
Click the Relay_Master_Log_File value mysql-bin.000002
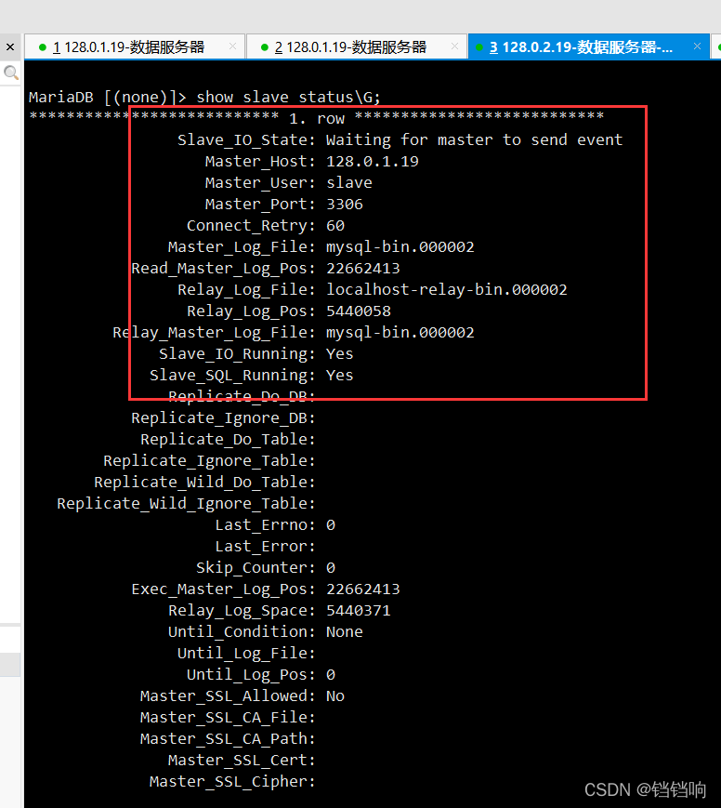tap(400, 332)
